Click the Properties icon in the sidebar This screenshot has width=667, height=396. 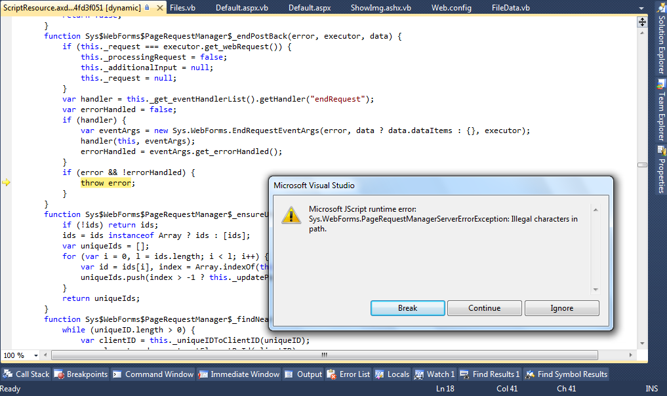(661, 151)
